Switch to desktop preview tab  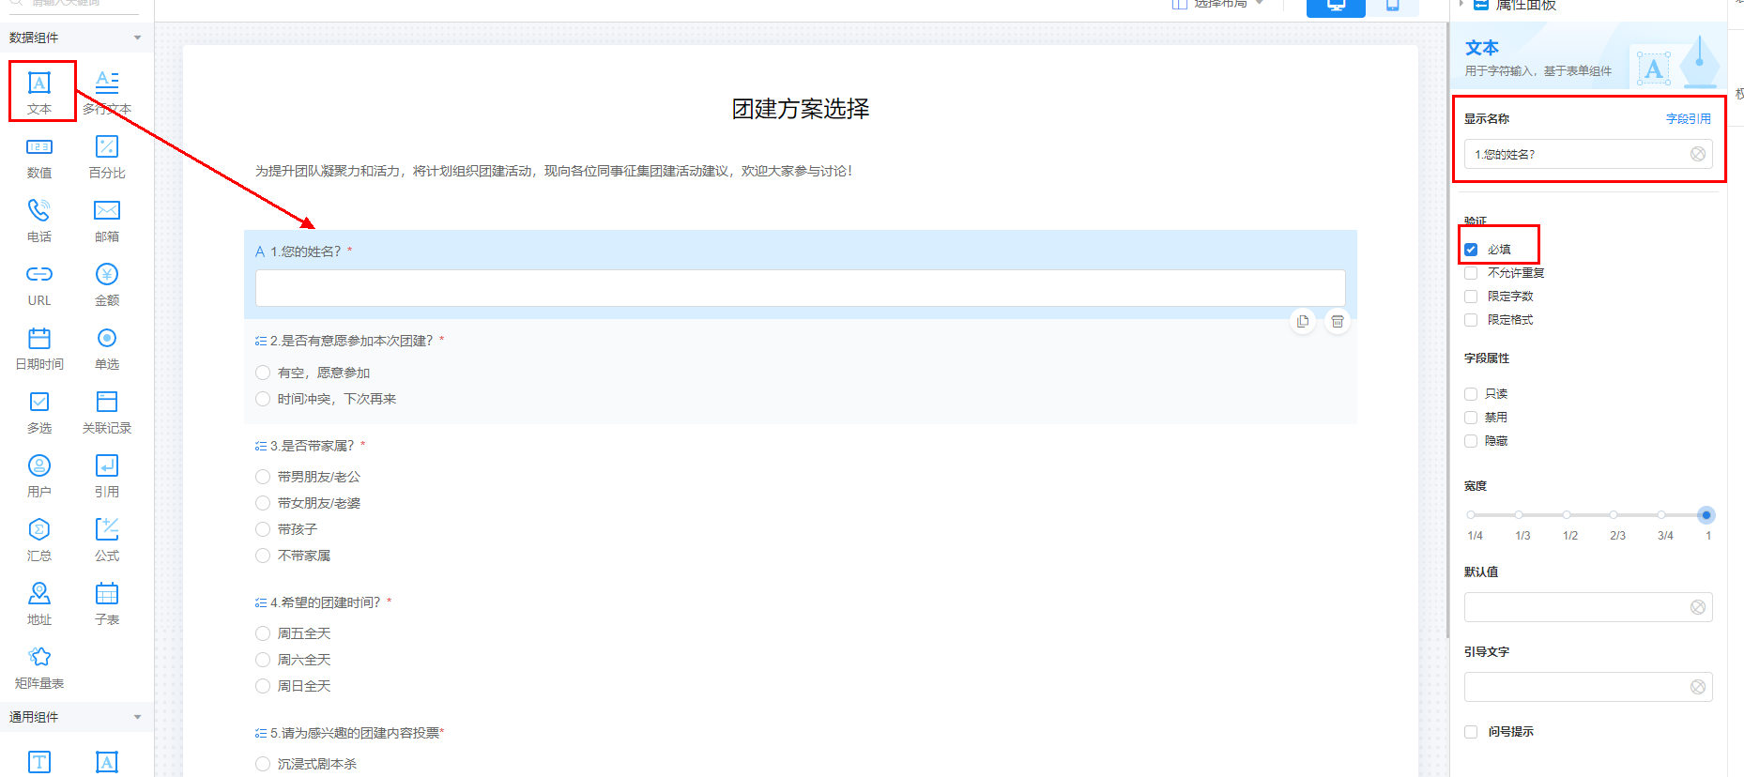pyautogui.click(x=1336, y=7)
